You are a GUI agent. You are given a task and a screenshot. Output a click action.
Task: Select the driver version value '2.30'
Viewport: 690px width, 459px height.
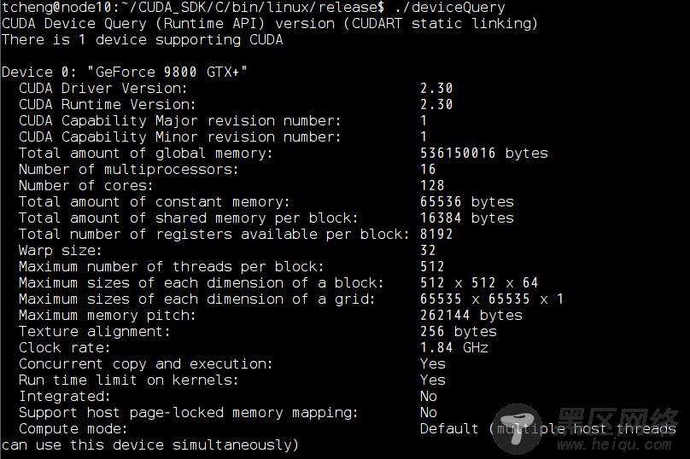(x=436, y=89)
